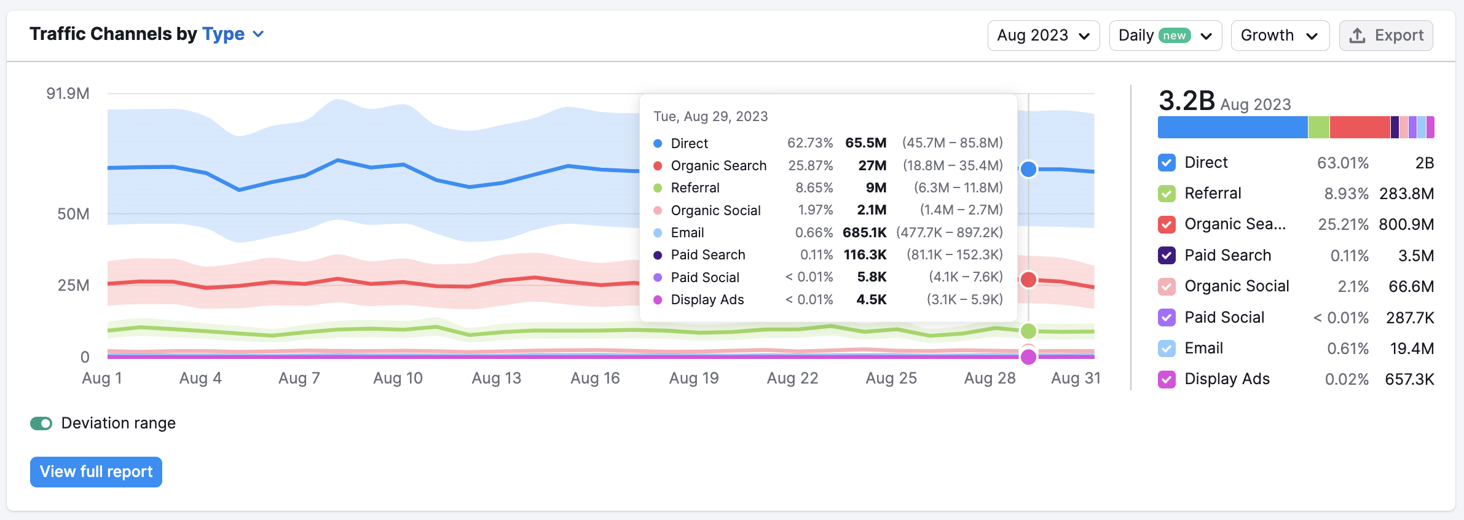Uncheck the Referral channel checkbox
The width and height of the screenshot is (1464, 520).
pos(1167,194)
